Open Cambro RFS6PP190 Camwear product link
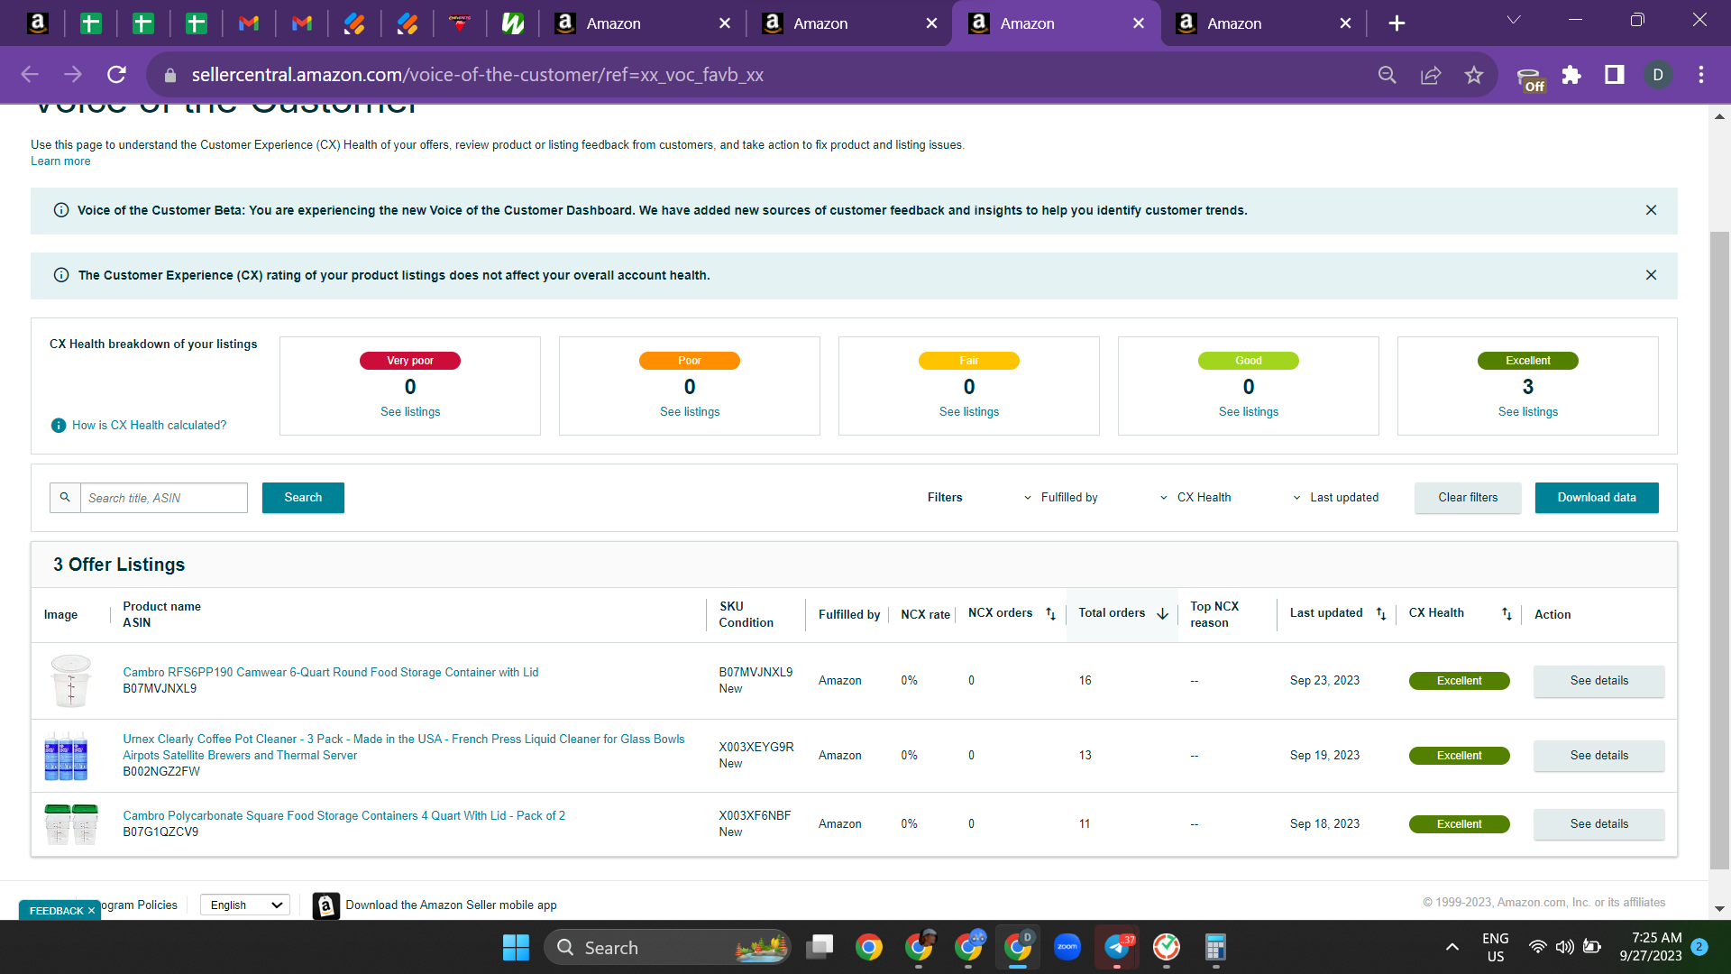1731x974 pixels. (331, 673)
